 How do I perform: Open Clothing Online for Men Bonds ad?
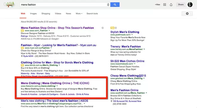(57, 62)
